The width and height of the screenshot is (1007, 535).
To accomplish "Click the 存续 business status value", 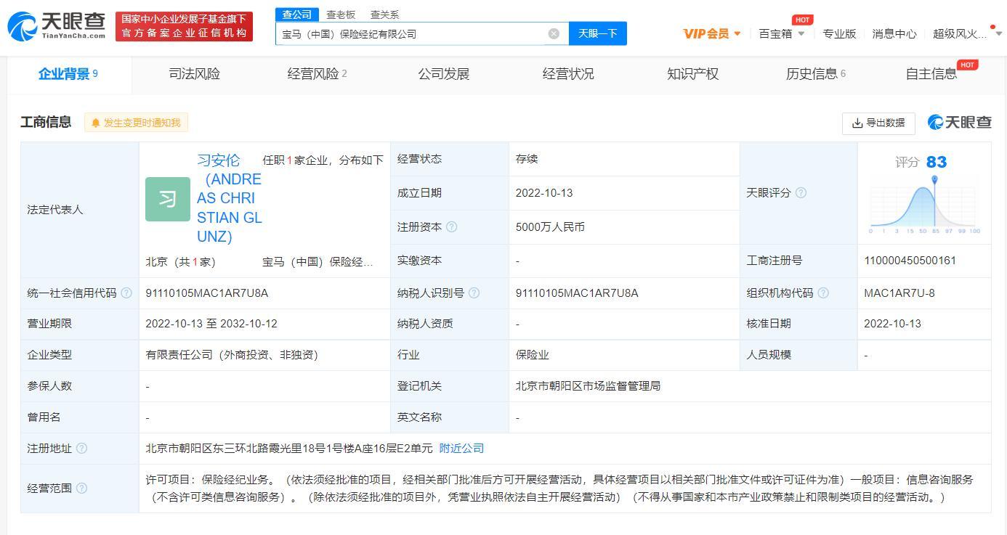I will pos(527,159).
